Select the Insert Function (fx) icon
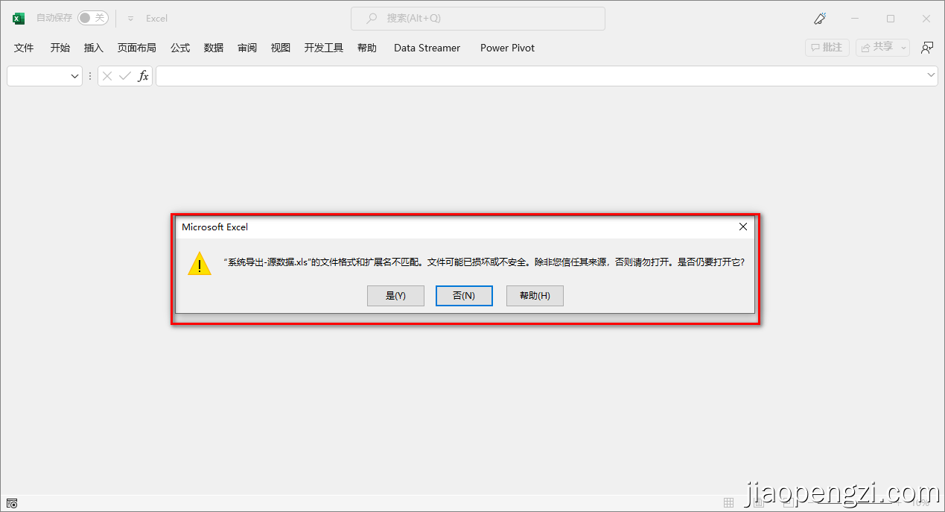 click(143, 75)
